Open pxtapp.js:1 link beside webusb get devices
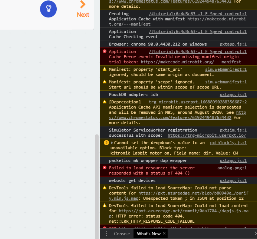The width and height of the screenshot is (257, 239). (233, 180)
